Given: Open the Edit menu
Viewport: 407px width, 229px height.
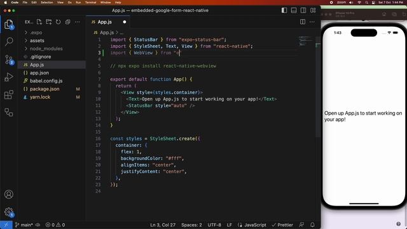Looking at the screenshot, I should [34, 3].
